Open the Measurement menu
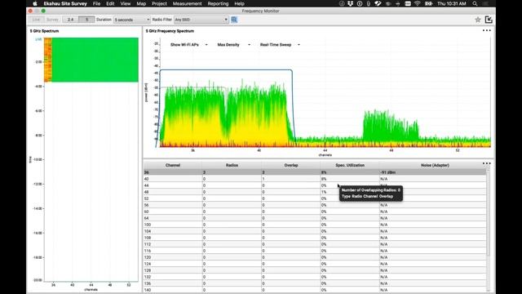Viewport: 522px width, 294px height. coord(187,3)
